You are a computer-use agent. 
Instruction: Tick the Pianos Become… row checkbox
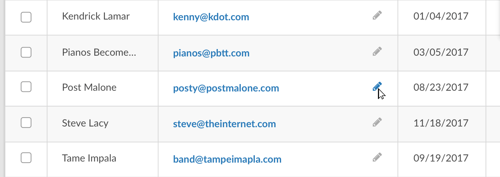[26, 53]
